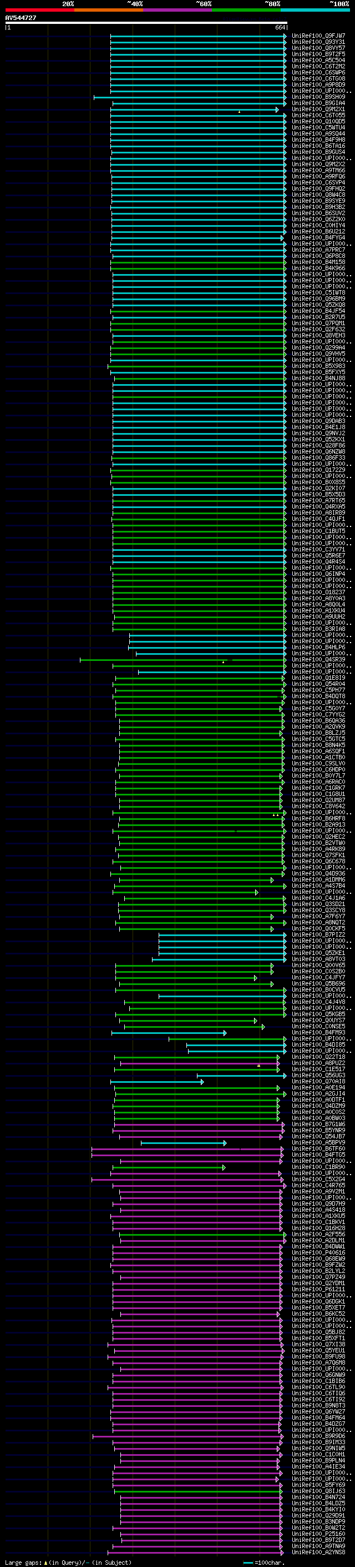Click the orange ~40% identity legend segment
355x1567 pixels.
[109, 10]
